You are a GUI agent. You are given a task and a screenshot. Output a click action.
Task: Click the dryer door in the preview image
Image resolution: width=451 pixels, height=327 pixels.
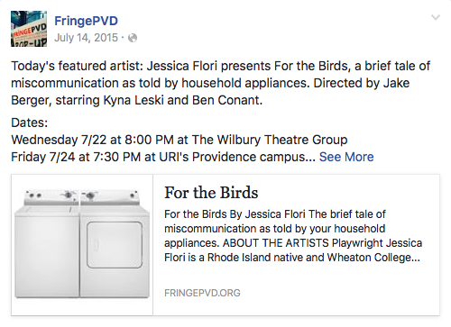pos(115,245)
